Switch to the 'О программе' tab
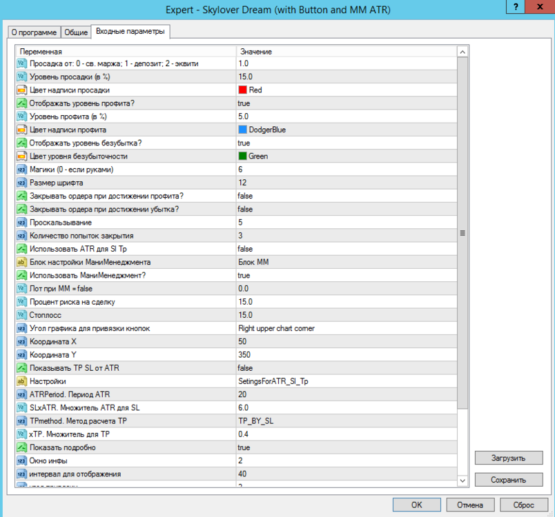555x517 pixels. (34, 32)
